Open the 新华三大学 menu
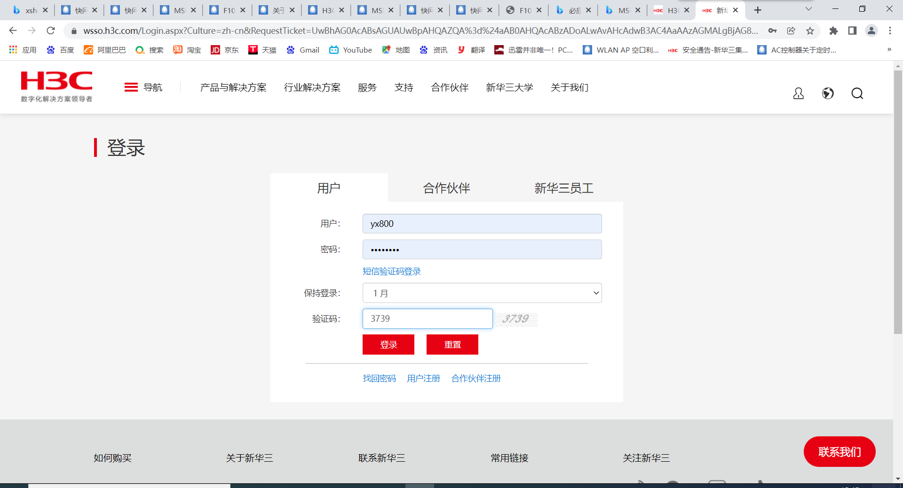The width and height of the screenshot is (903, 488). coord(510,87)
